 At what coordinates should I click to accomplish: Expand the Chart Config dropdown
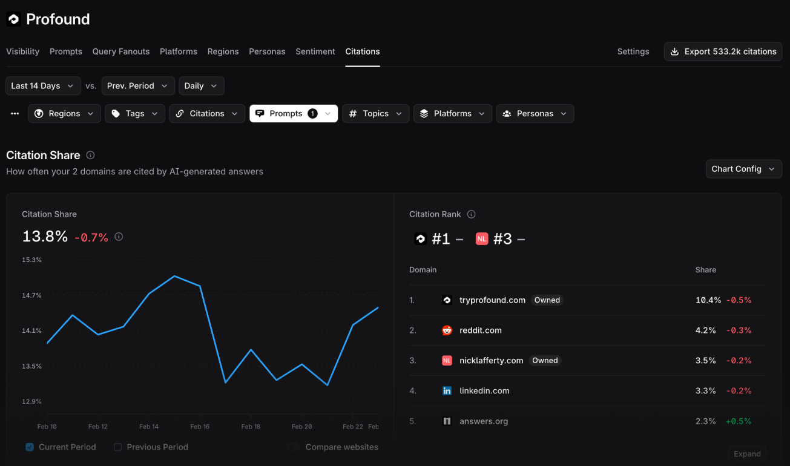click(743, 169)
